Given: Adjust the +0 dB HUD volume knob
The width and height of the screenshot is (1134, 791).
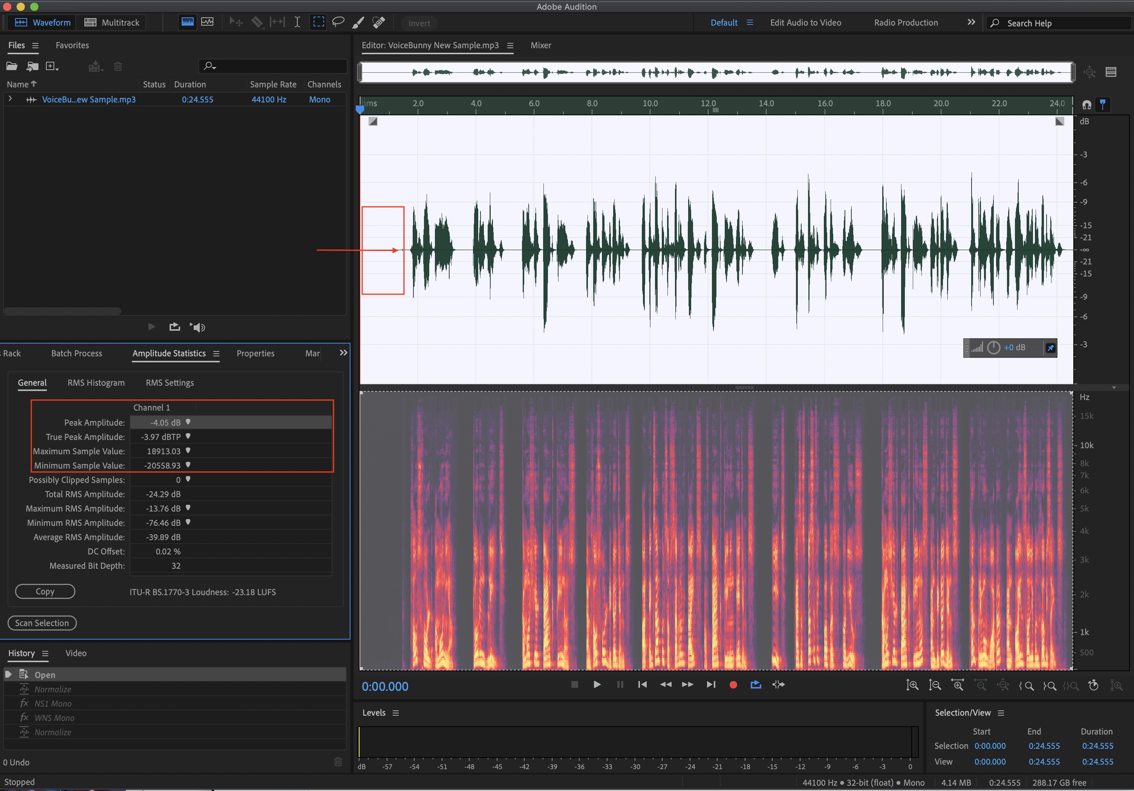Looking at the screenshot, I should point(993,348).
